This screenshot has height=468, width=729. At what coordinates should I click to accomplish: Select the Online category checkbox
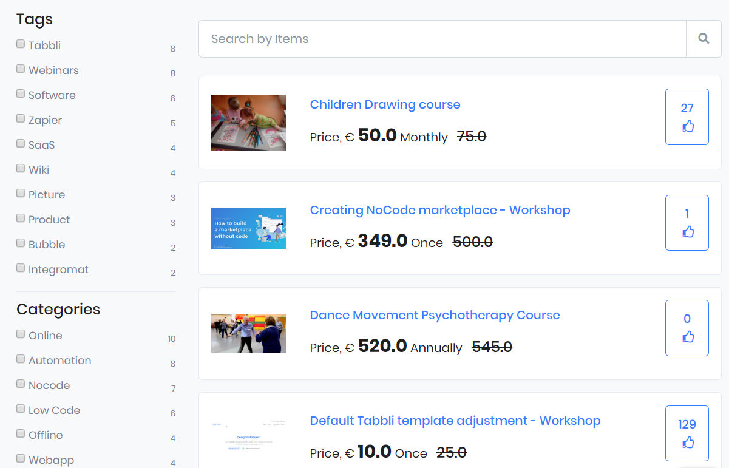(21, 334)
